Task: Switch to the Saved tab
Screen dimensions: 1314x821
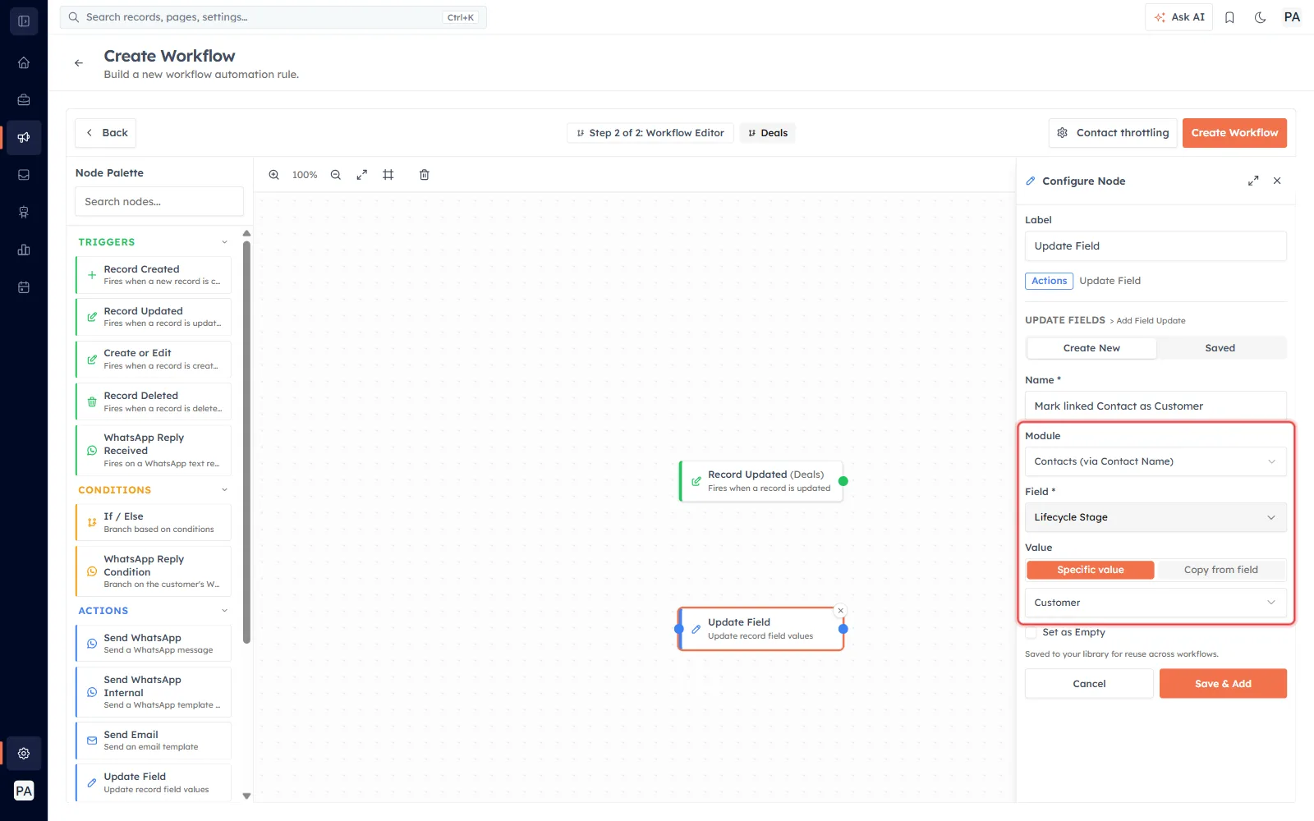Action: coord(1220,348)
